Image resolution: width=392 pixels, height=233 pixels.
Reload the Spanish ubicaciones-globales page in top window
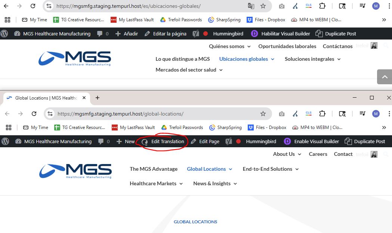click(33, 6)
